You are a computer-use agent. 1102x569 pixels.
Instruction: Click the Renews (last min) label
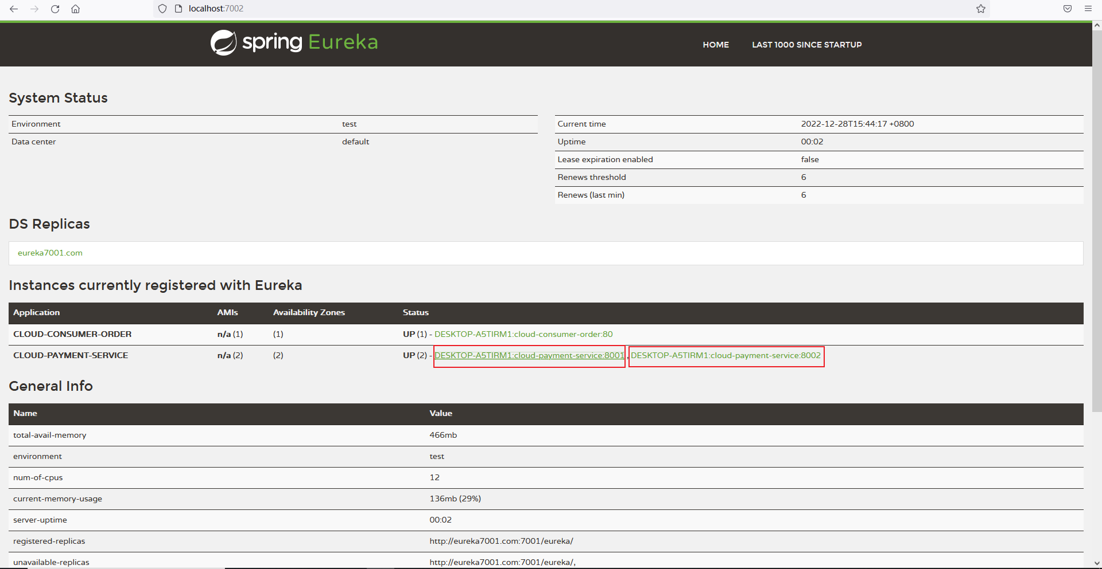point(591,195)
